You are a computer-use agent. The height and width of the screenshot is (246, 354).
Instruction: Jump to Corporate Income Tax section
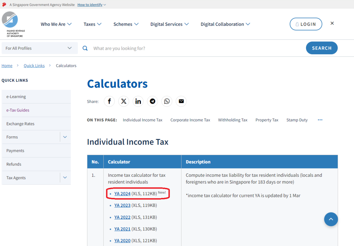click(x=190, y=120)
